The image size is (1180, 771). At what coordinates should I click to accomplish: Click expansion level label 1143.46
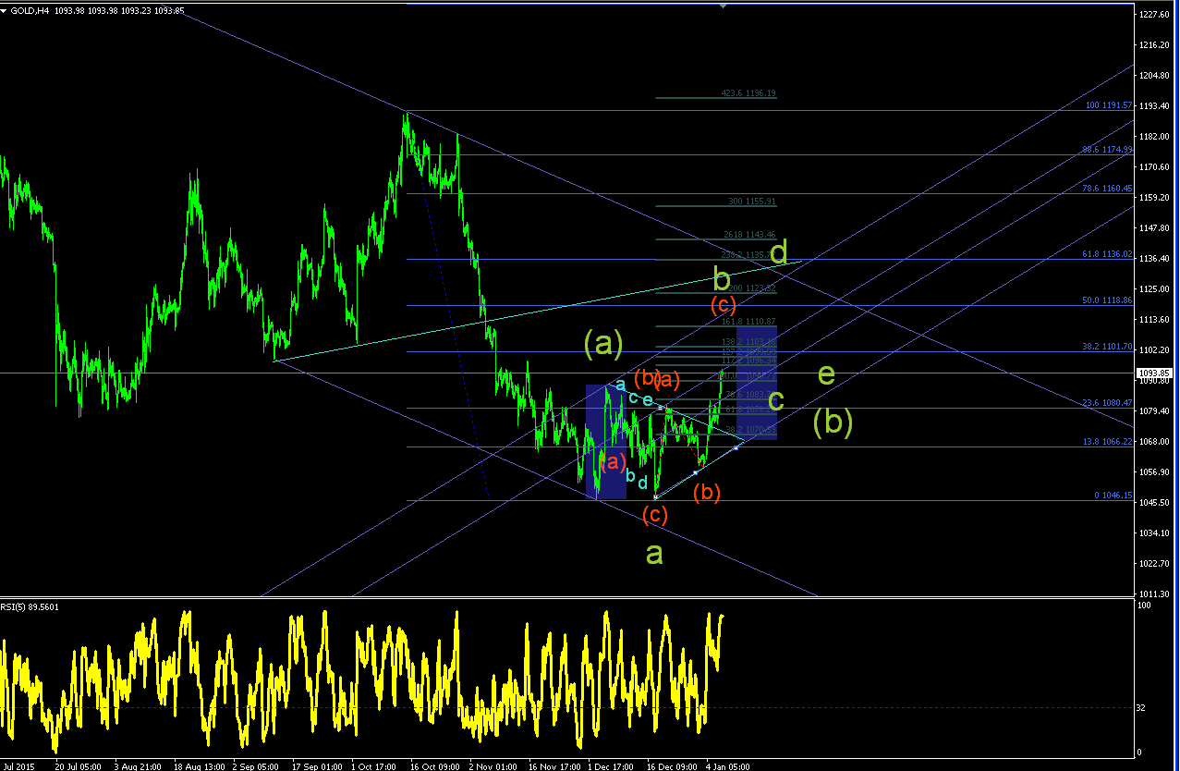749,235
